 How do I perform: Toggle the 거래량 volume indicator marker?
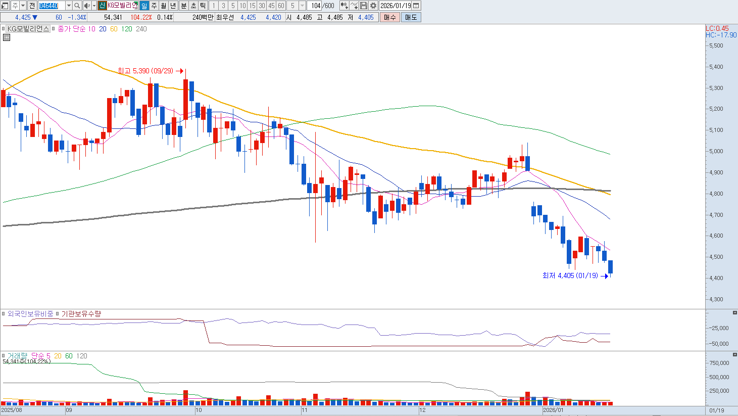[x=4, y=356]
